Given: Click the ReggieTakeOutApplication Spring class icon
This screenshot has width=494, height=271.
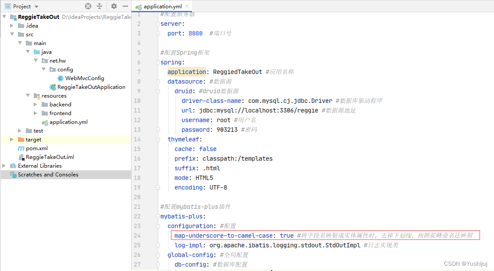Looking at the screenshot, I should tap(53, 87).
